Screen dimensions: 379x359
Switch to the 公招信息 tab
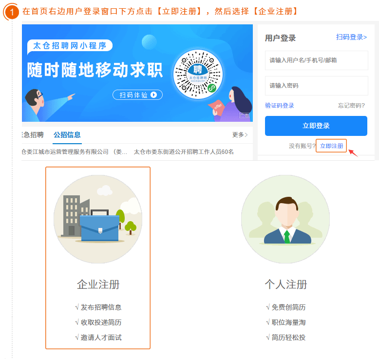click(67, 134)
